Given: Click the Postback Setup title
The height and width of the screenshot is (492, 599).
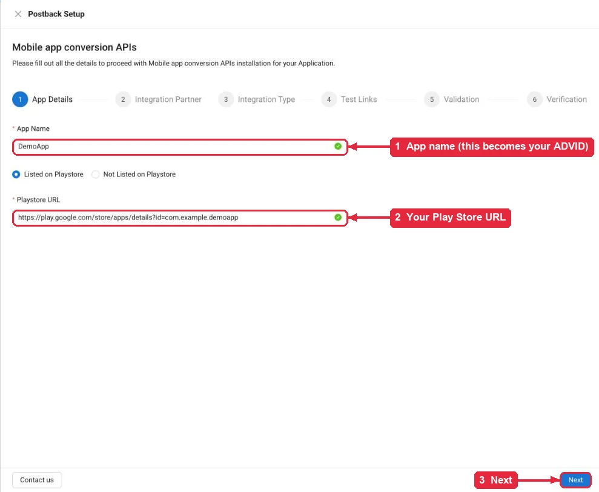Looking at the screenshot, I should 56,14.
